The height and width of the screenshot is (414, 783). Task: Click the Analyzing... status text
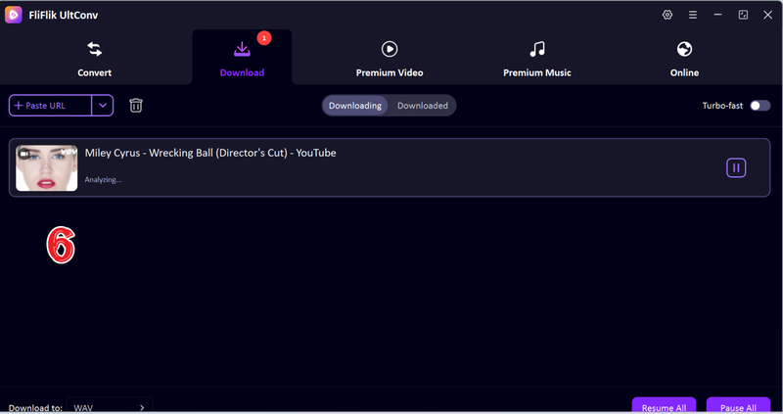[103, 179]
